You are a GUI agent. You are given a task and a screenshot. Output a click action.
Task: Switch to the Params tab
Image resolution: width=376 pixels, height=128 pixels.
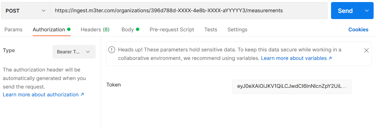(x=13, y=30)
